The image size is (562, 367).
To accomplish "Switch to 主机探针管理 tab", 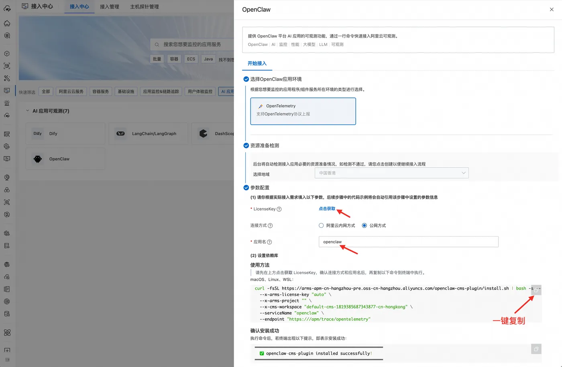I will (145, 6).
